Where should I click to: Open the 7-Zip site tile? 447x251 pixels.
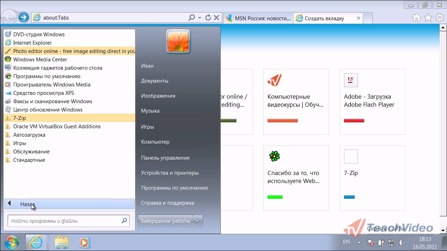click(373, 178)
